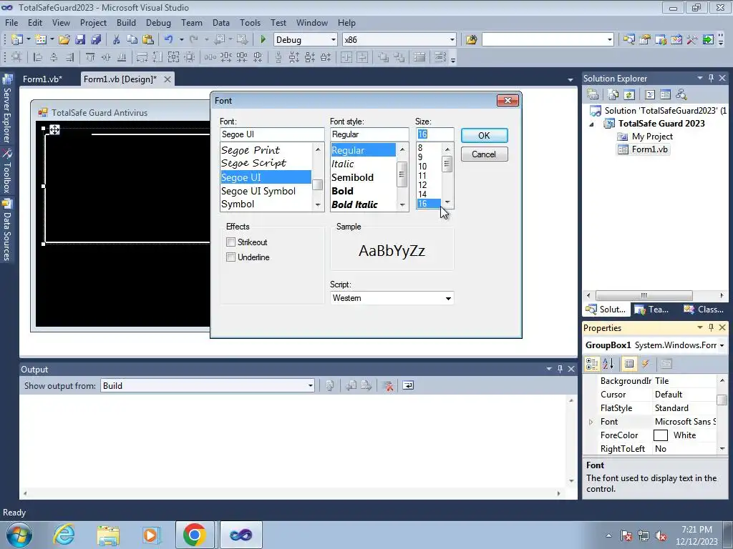The height and width of the screenshot is (549, 733).
Task: Open the Toolbox wrench toolbar icon
Action: [692, 40]
